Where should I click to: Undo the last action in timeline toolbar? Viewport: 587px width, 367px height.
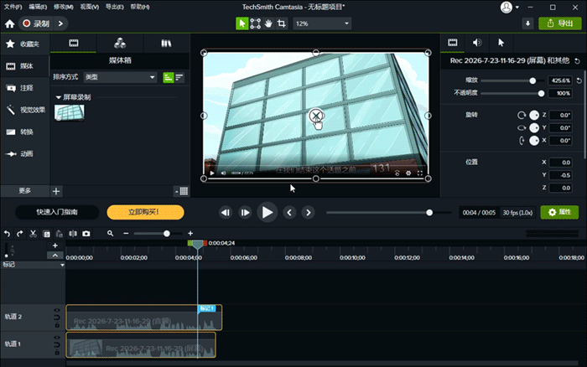pos(7,234)
